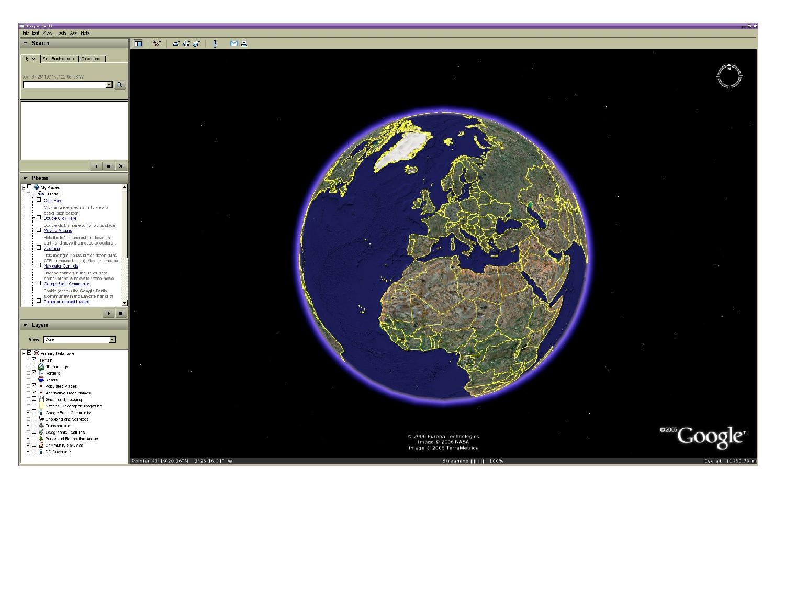Screen dimensions: 785x589
Task: Click the Tutorial folder icon
Action: 42,193
